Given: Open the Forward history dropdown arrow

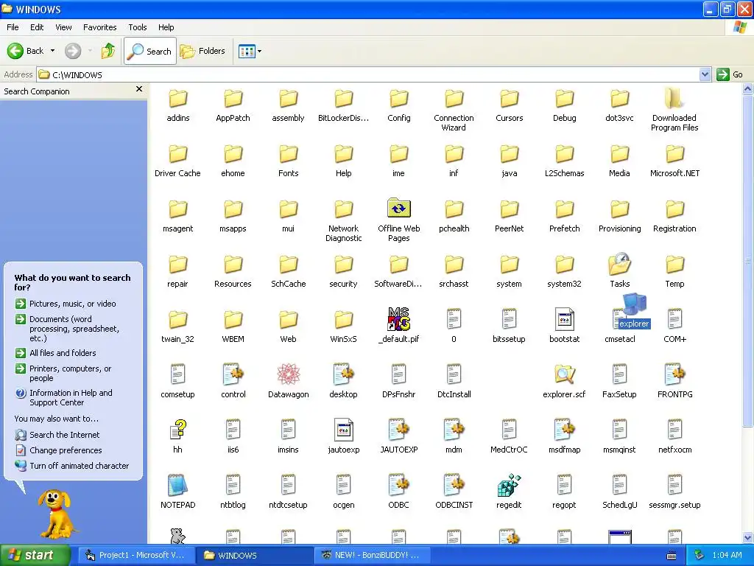Looking at the screenshot, I should pyautogui.click(x=90, y=51).
